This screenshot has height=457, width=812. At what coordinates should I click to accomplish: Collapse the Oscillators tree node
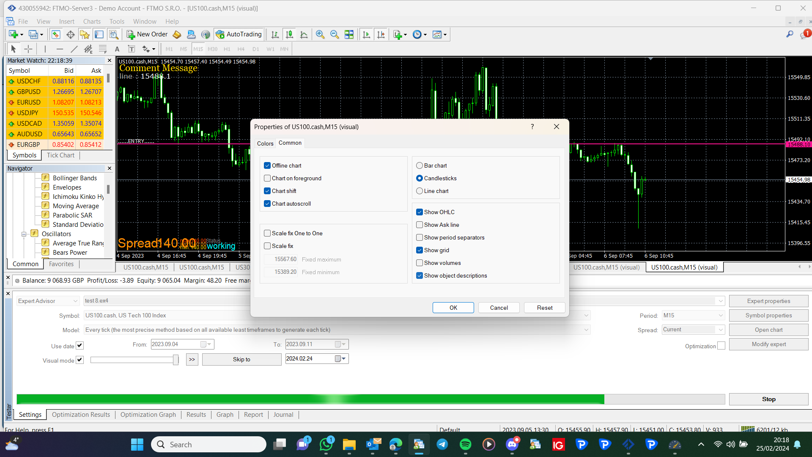click(x=24, y=234)
